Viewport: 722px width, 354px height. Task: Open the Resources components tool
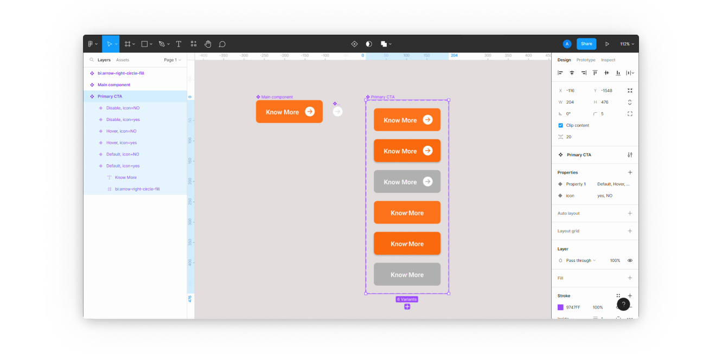click(194, 44)
